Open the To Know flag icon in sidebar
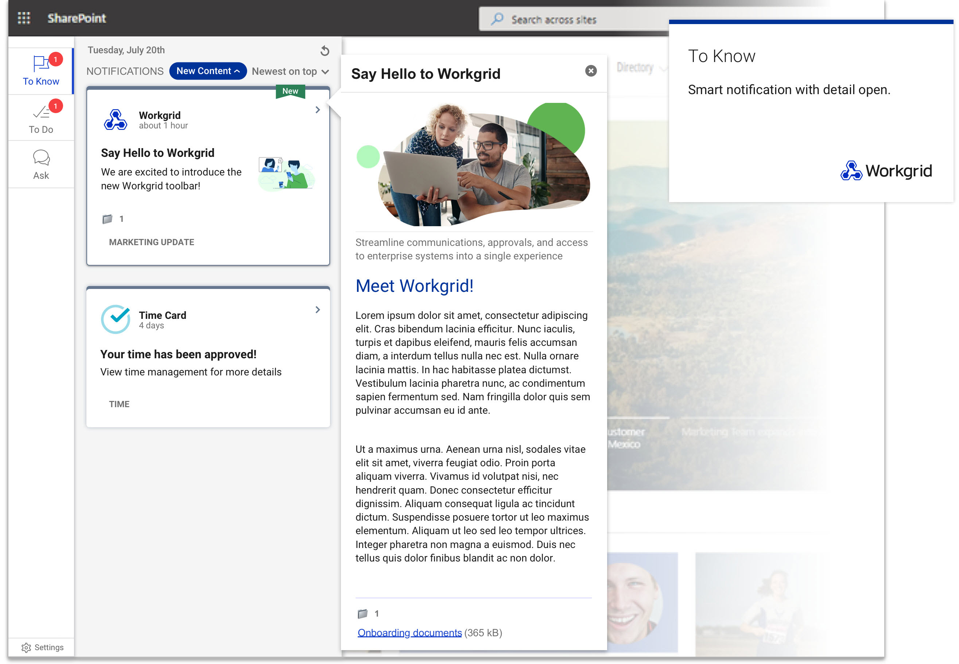The width and height of the screenshot is (959, 664). 40,63
